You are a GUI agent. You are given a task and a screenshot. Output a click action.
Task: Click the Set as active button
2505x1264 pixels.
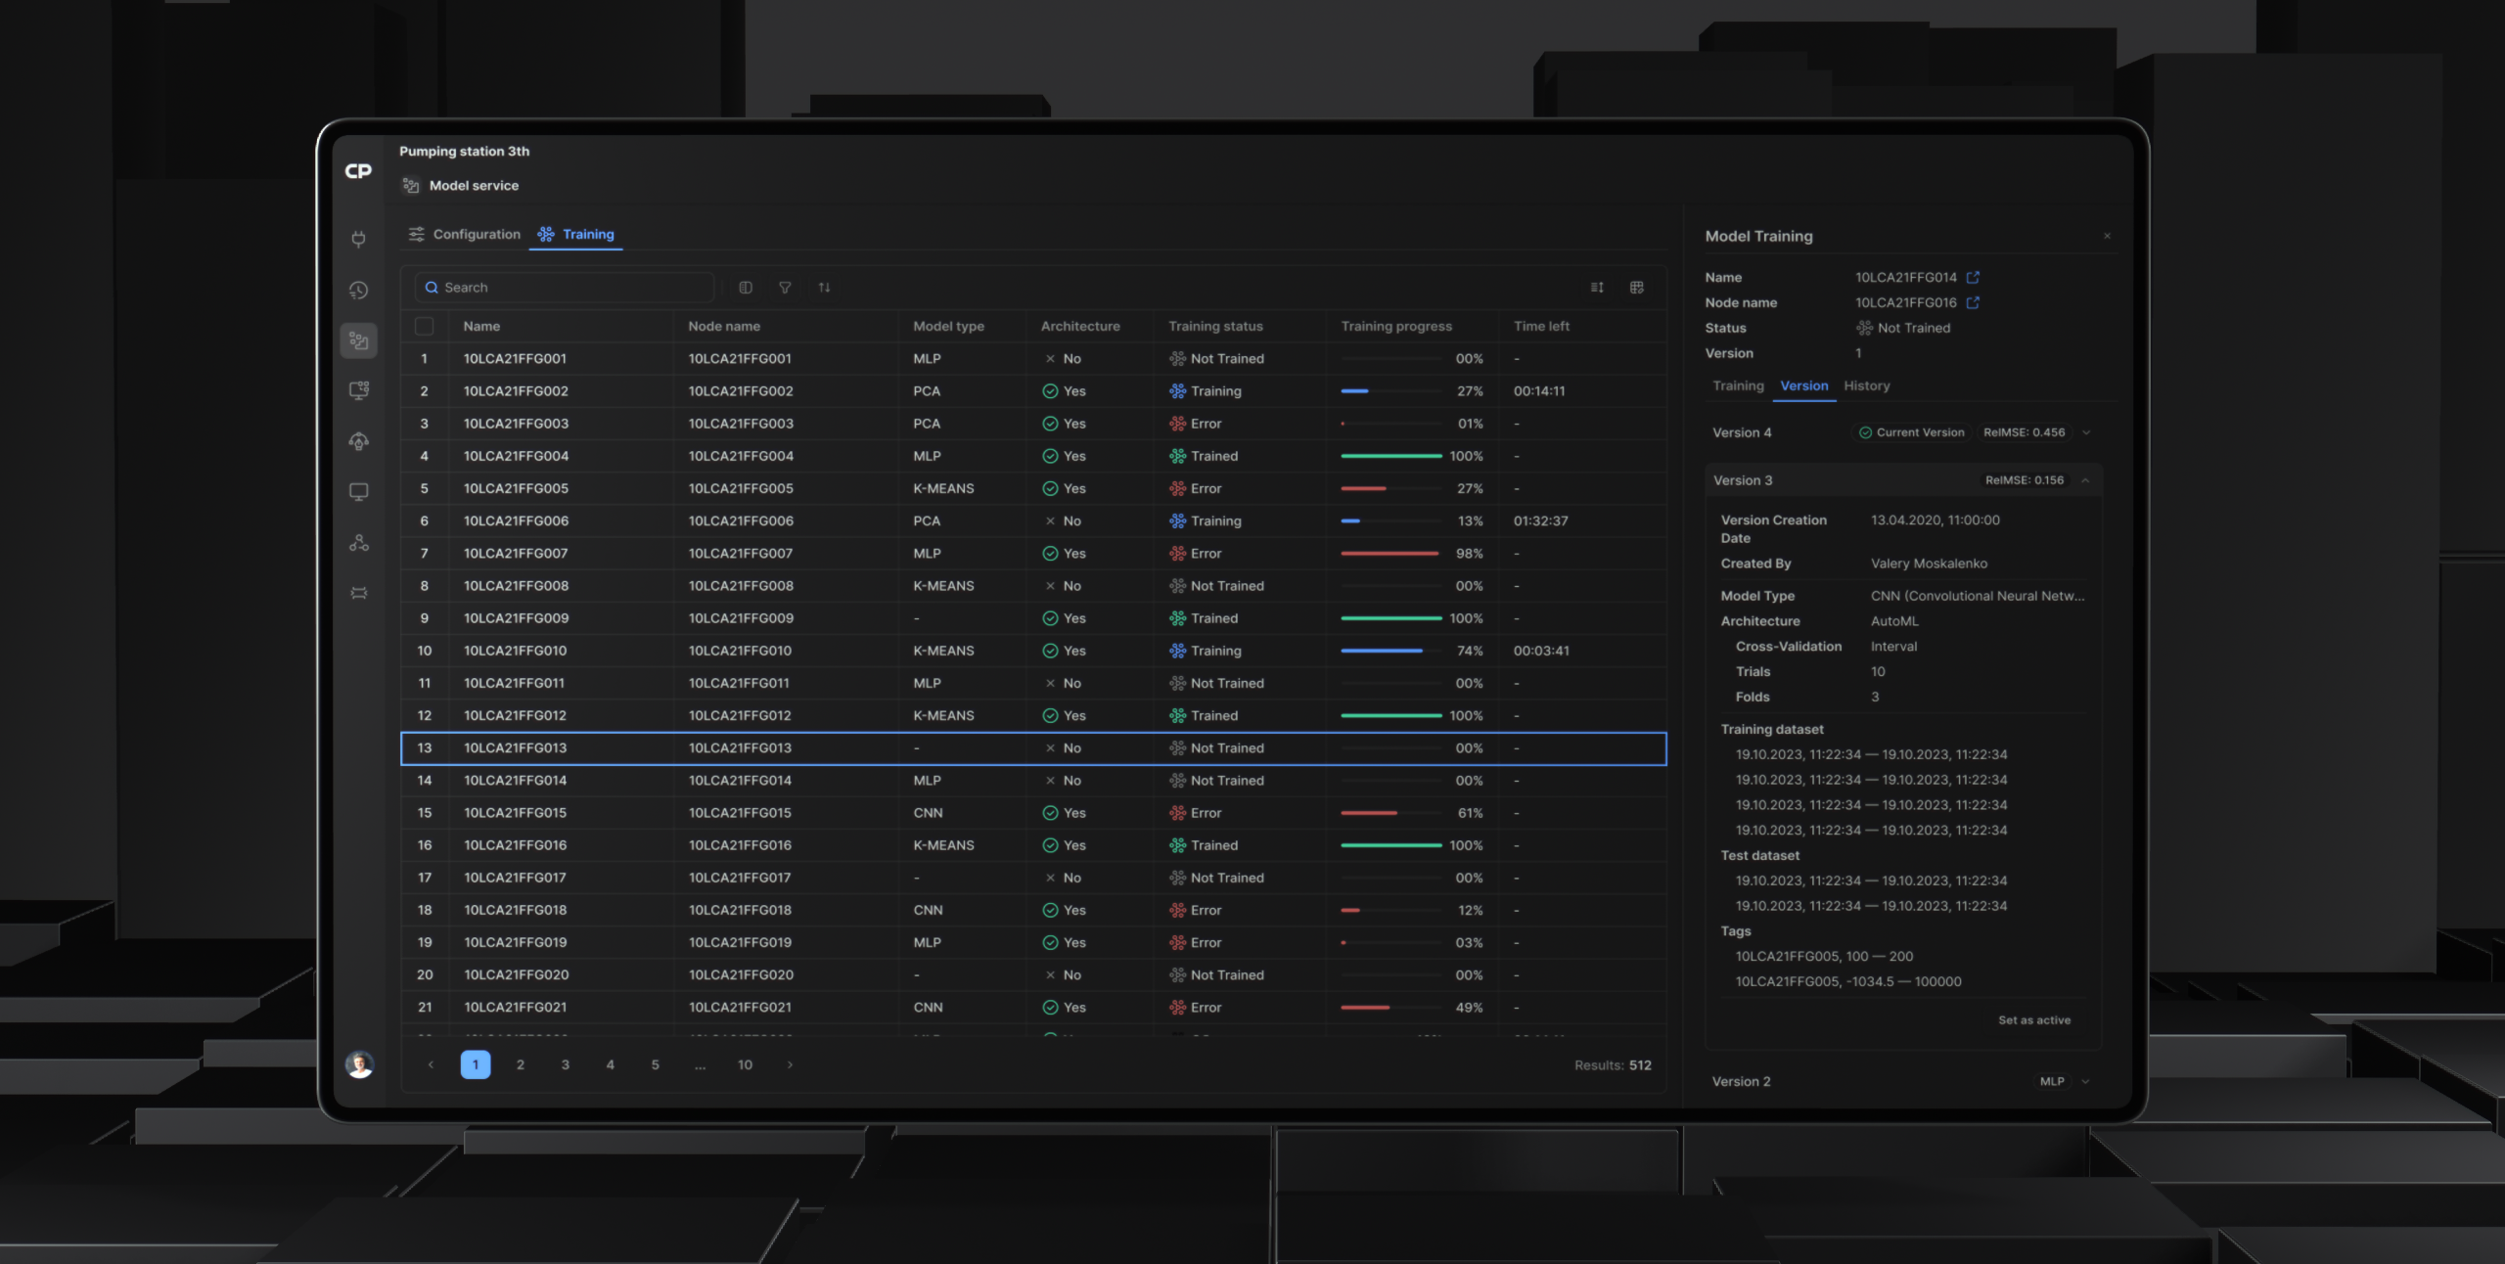click(2033, 1020)
